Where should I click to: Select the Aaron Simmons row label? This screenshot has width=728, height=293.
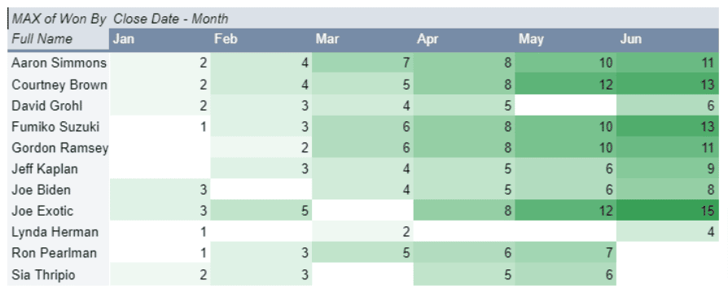point(59,63)
